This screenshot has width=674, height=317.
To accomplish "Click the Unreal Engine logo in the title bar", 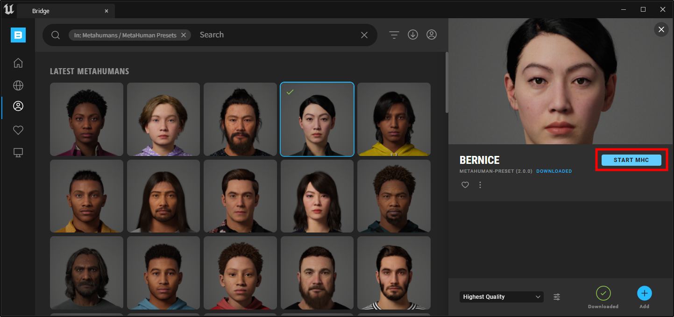I will (x=8, y=9).
